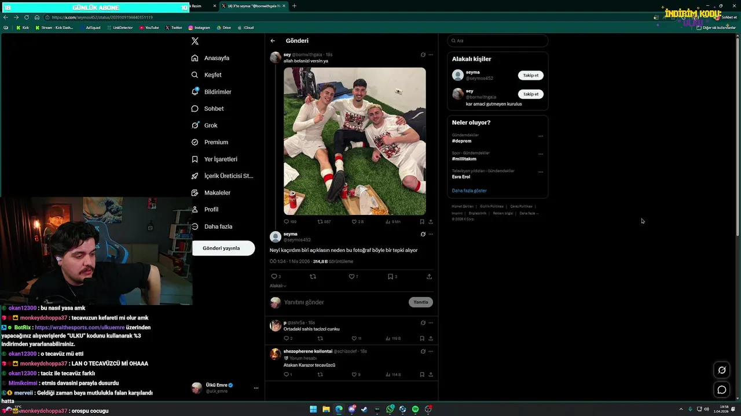This screenshot has height=416, width=741.
Task: Open WhatsApp from the taskbar
Action: (390, 409)
